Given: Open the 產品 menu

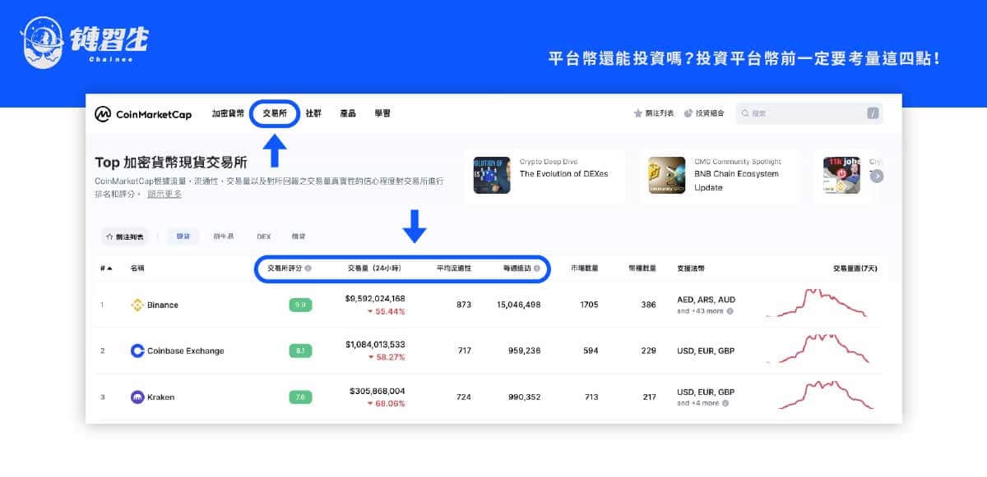Looking at the screenshot, I should point(348,113).
